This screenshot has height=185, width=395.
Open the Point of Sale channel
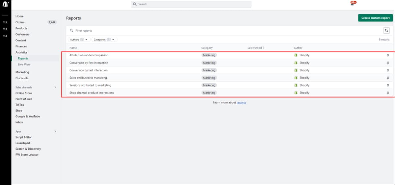[24, 99]
